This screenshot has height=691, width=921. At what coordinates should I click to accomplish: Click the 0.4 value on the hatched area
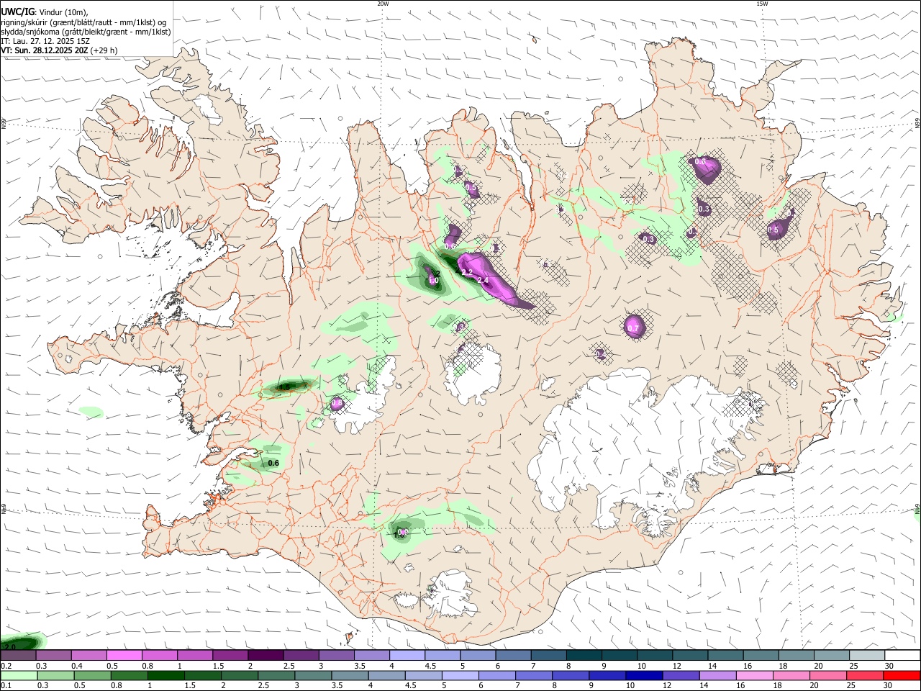click(600, 354)
